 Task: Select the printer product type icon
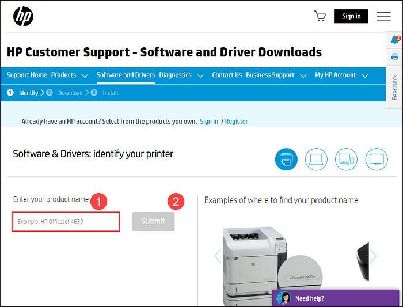click(286, 159)
